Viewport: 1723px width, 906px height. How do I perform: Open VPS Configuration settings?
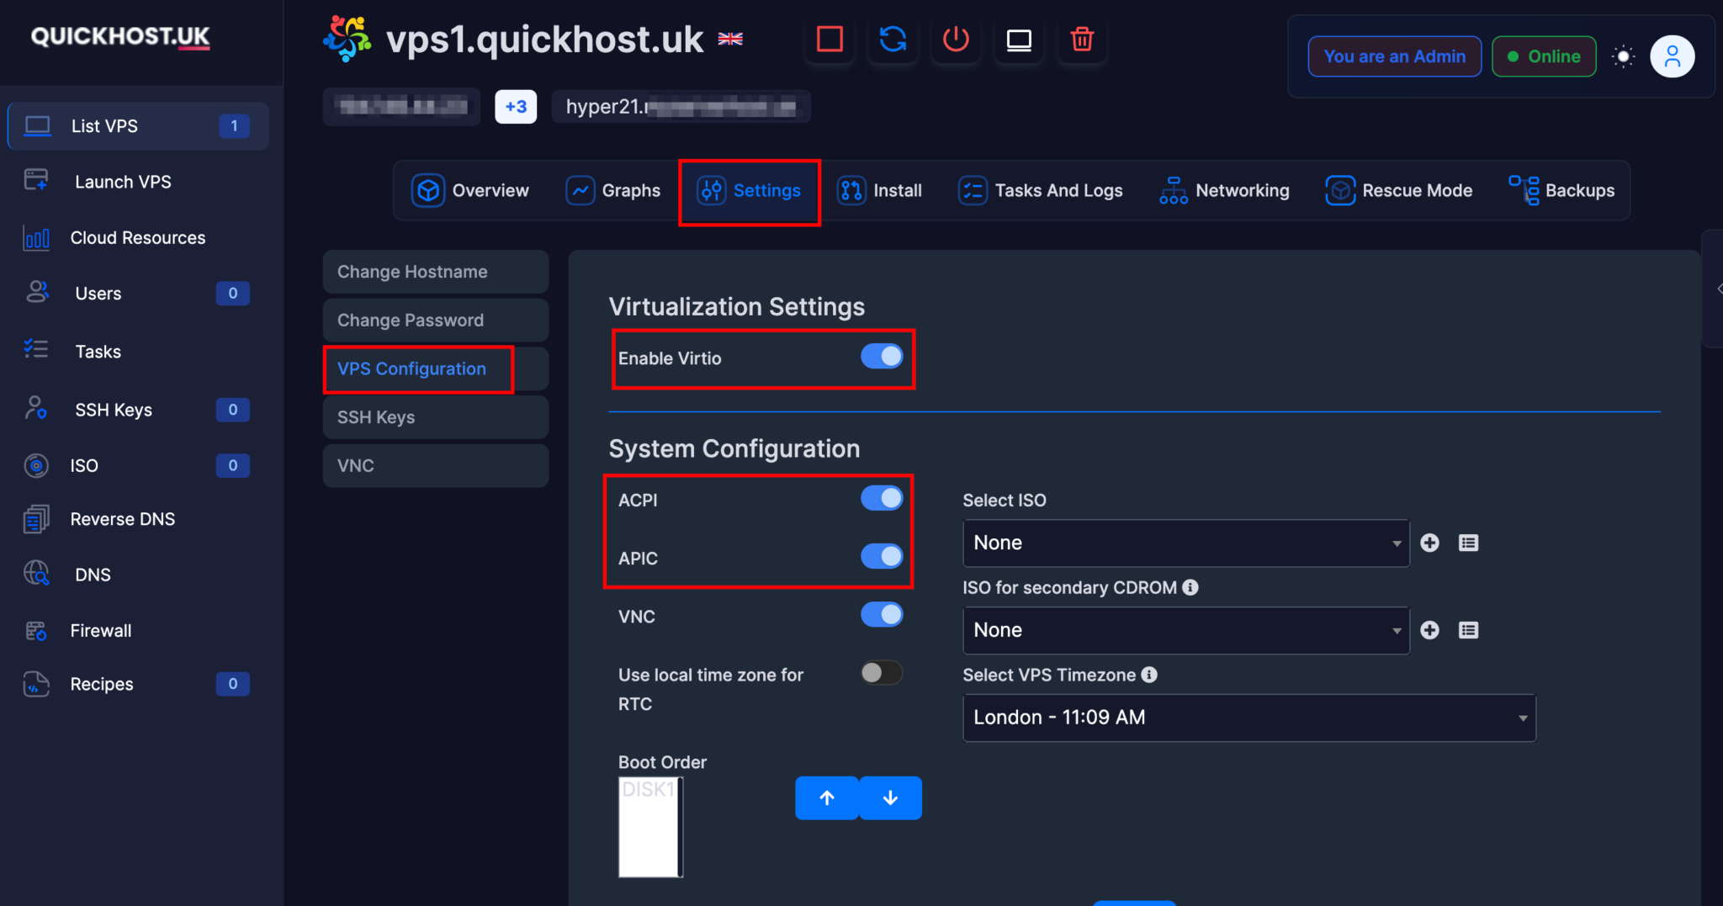coord(436,369)
